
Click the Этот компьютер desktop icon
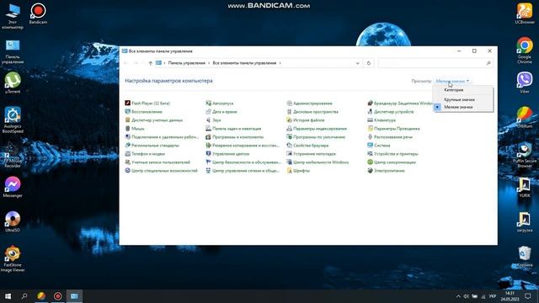[13, 16]
